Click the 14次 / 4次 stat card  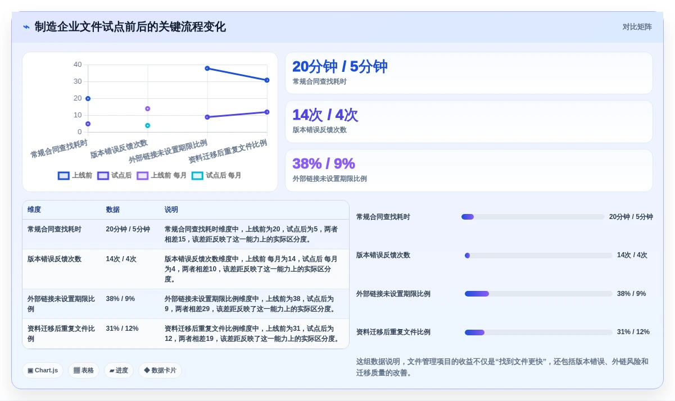click(469, 122)
